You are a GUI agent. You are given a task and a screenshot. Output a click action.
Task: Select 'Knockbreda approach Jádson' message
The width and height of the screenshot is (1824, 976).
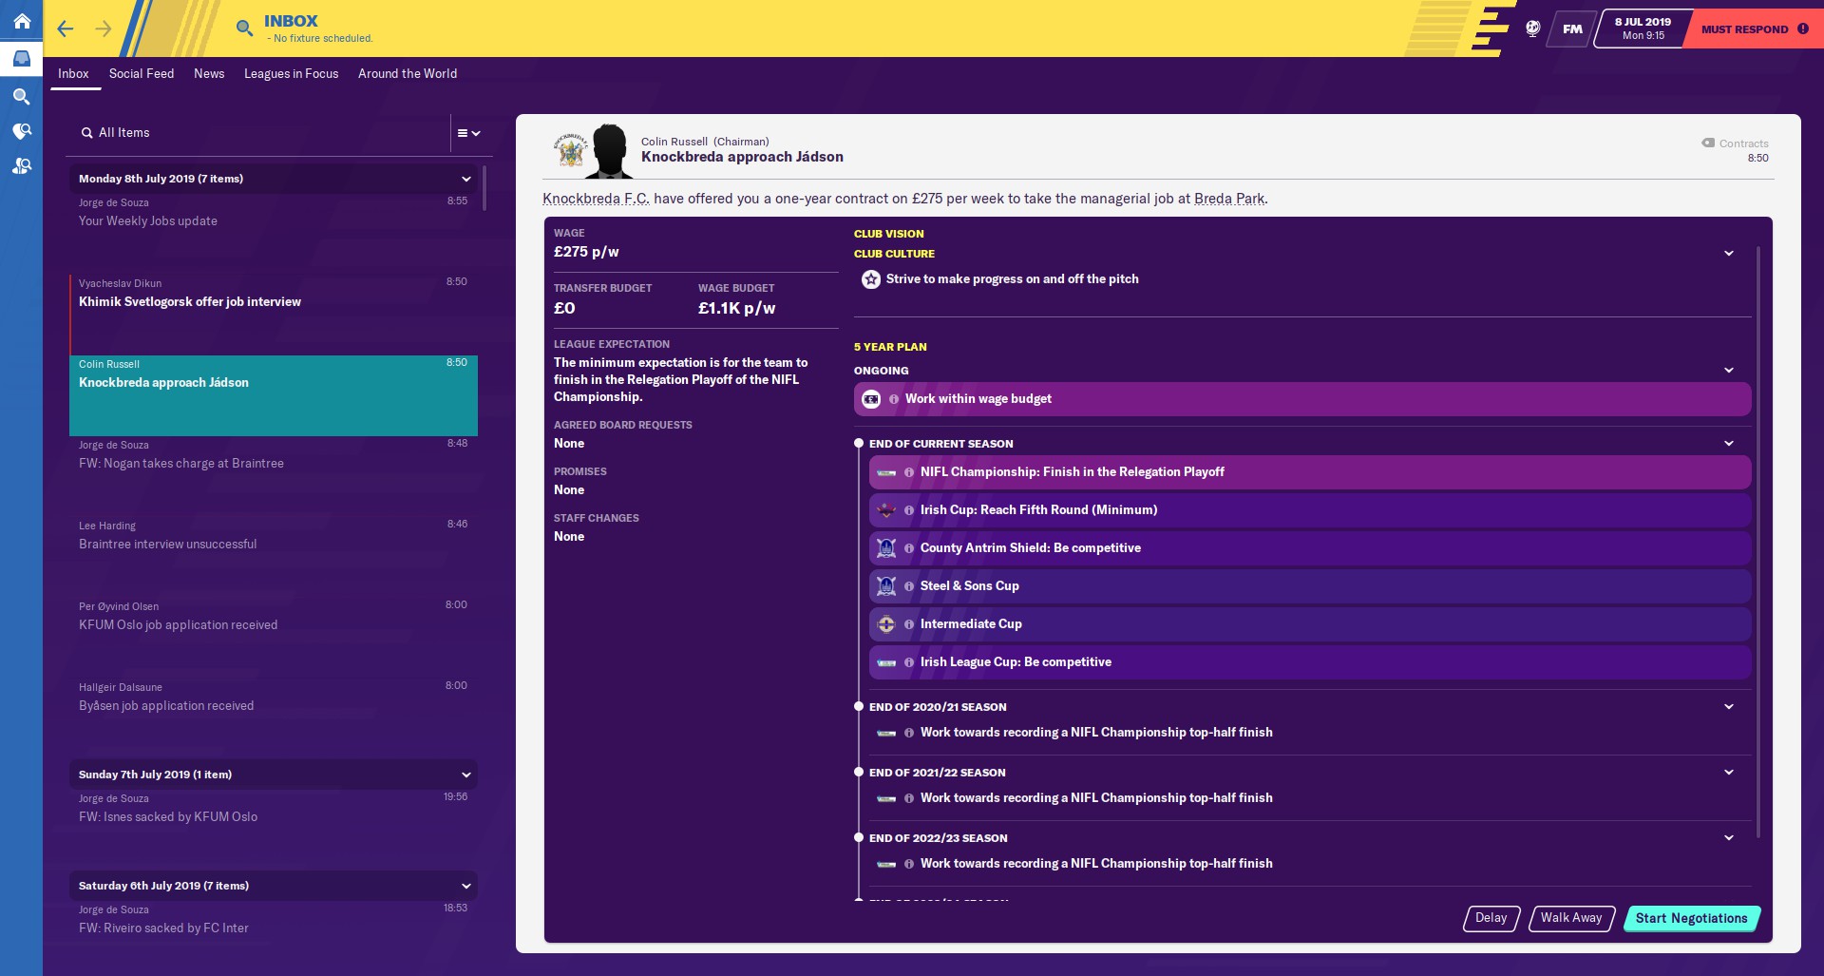click(x=274, y=395)
